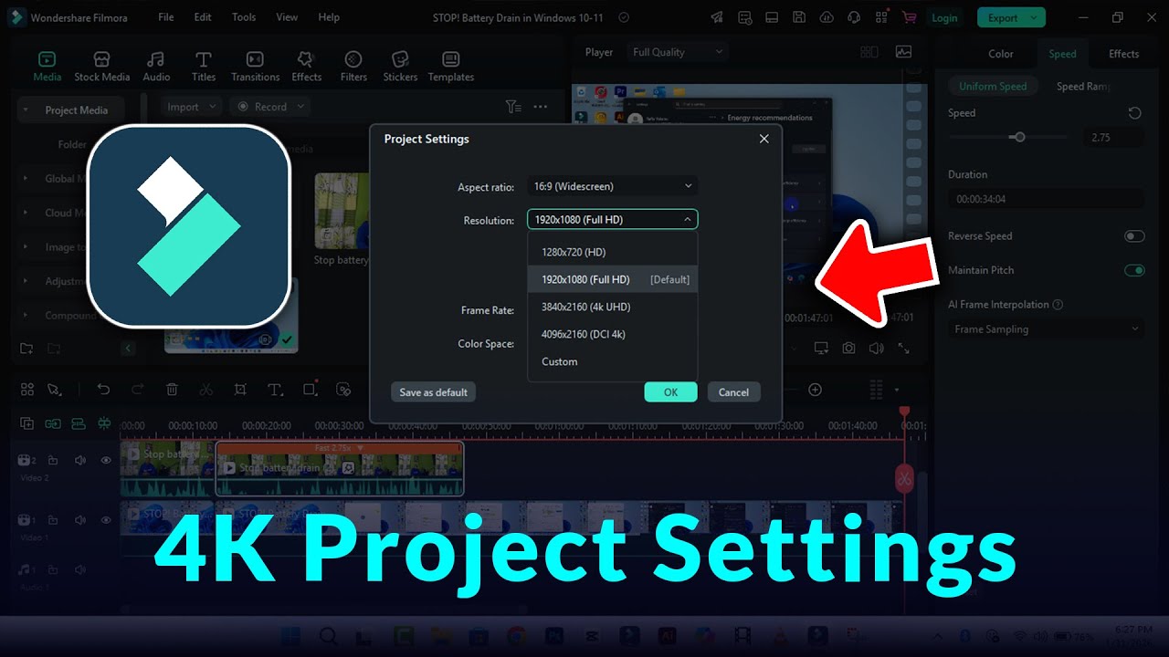Open the Stickers tab
The image size is (1169, 657).
pyautogui.click(x=400, y=67)
